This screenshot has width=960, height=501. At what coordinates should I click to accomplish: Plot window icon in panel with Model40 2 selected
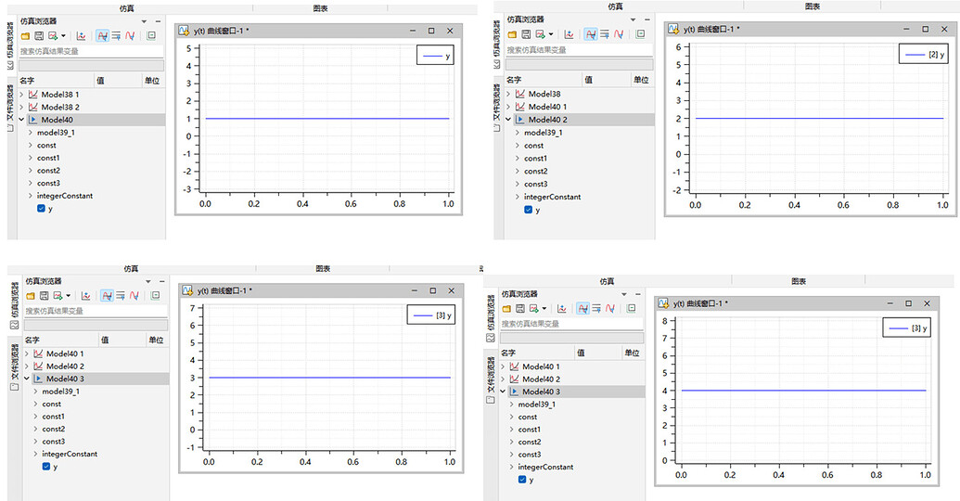pos(569,34)
